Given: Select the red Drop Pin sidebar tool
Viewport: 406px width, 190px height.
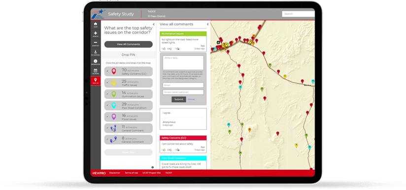Looking at the screenshot, I should 96,81.
